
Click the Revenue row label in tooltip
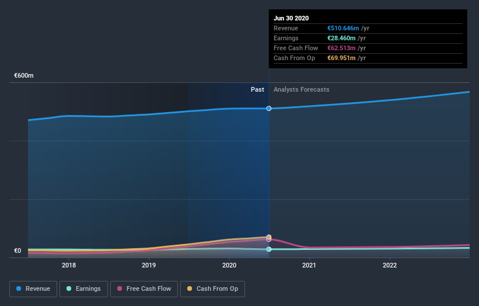[x=286, y=28]
